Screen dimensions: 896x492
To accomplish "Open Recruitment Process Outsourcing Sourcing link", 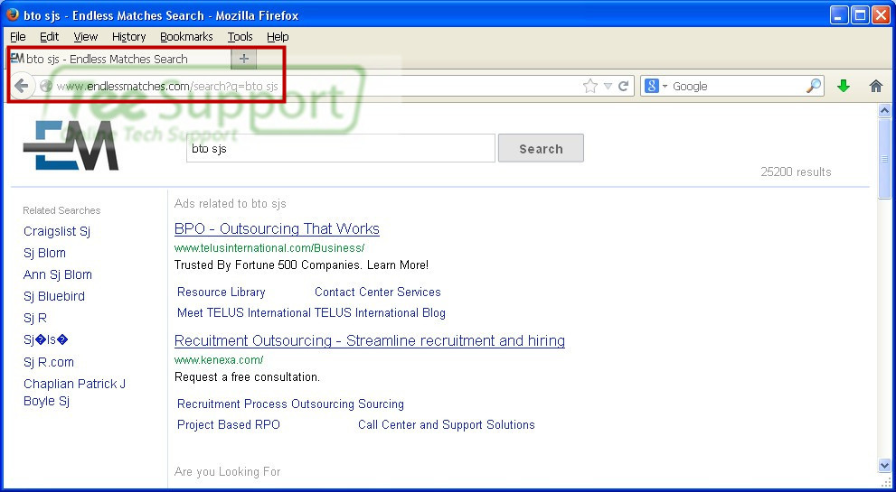I will pos(290,404).
